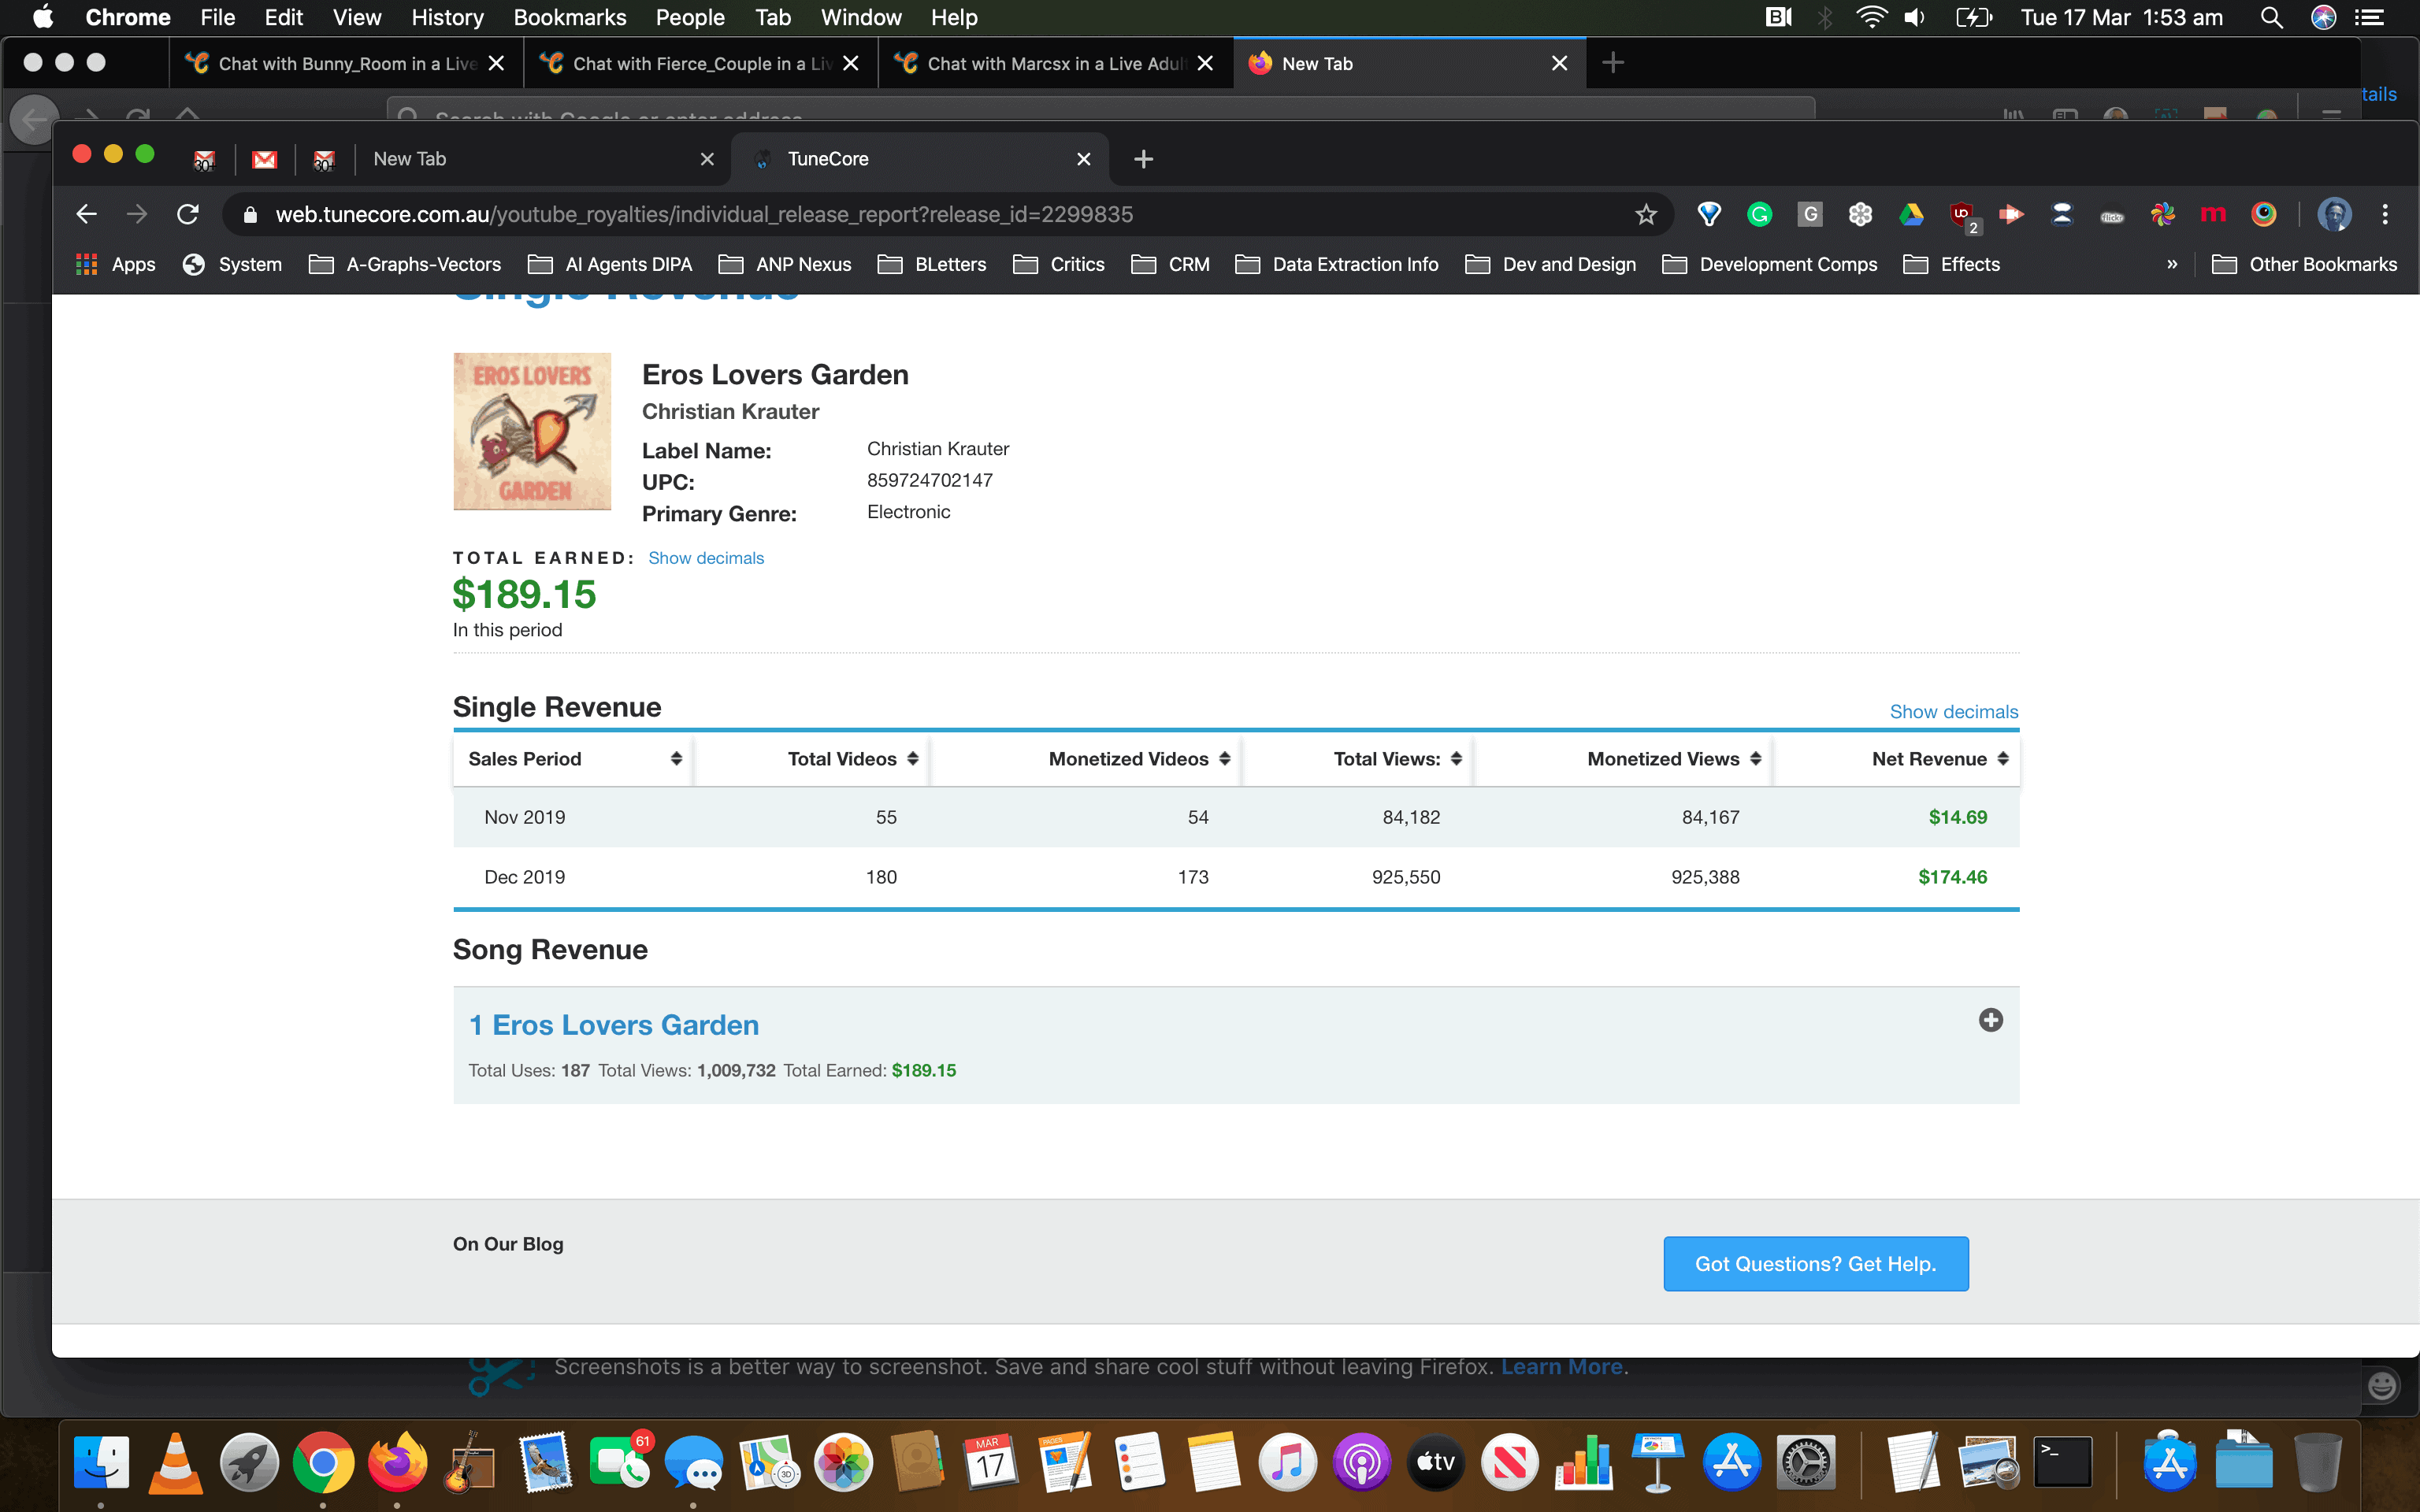
Task: Open Terminal in the Dock
Action: point(2063,1462)
